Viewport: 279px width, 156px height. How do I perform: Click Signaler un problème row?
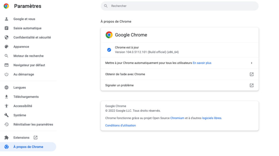[180, 85]
